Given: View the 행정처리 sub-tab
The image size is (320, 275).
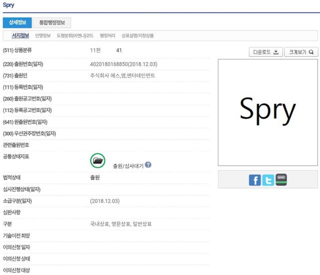Looking at the screenshot, I should [x=107, y=36].
